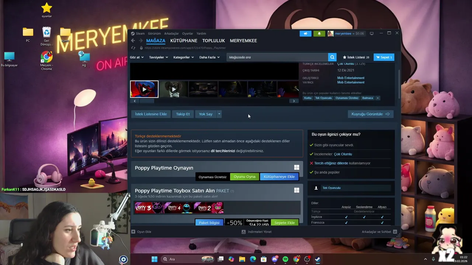This screenshot has width=472, height=265.
Task: Open dropdown arrow next to Yok Say
Action: coord(219,114)
